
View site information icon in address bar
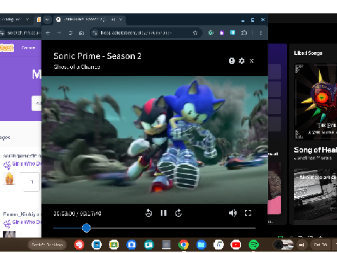click(95, 33)
